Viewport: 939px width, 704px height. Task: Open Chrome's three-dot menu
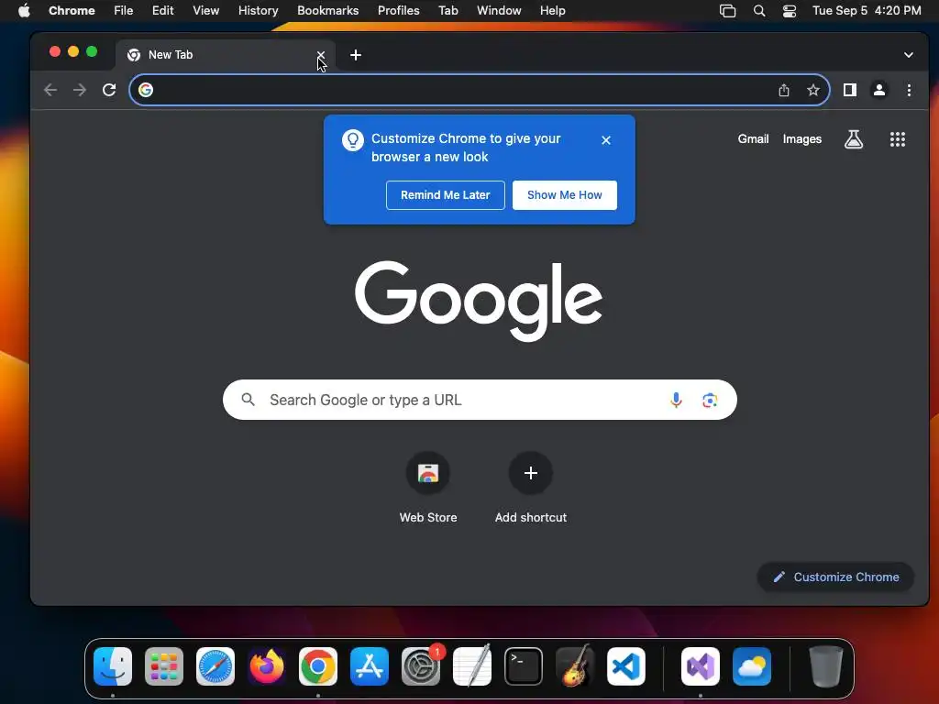click(x=909, y=90)
